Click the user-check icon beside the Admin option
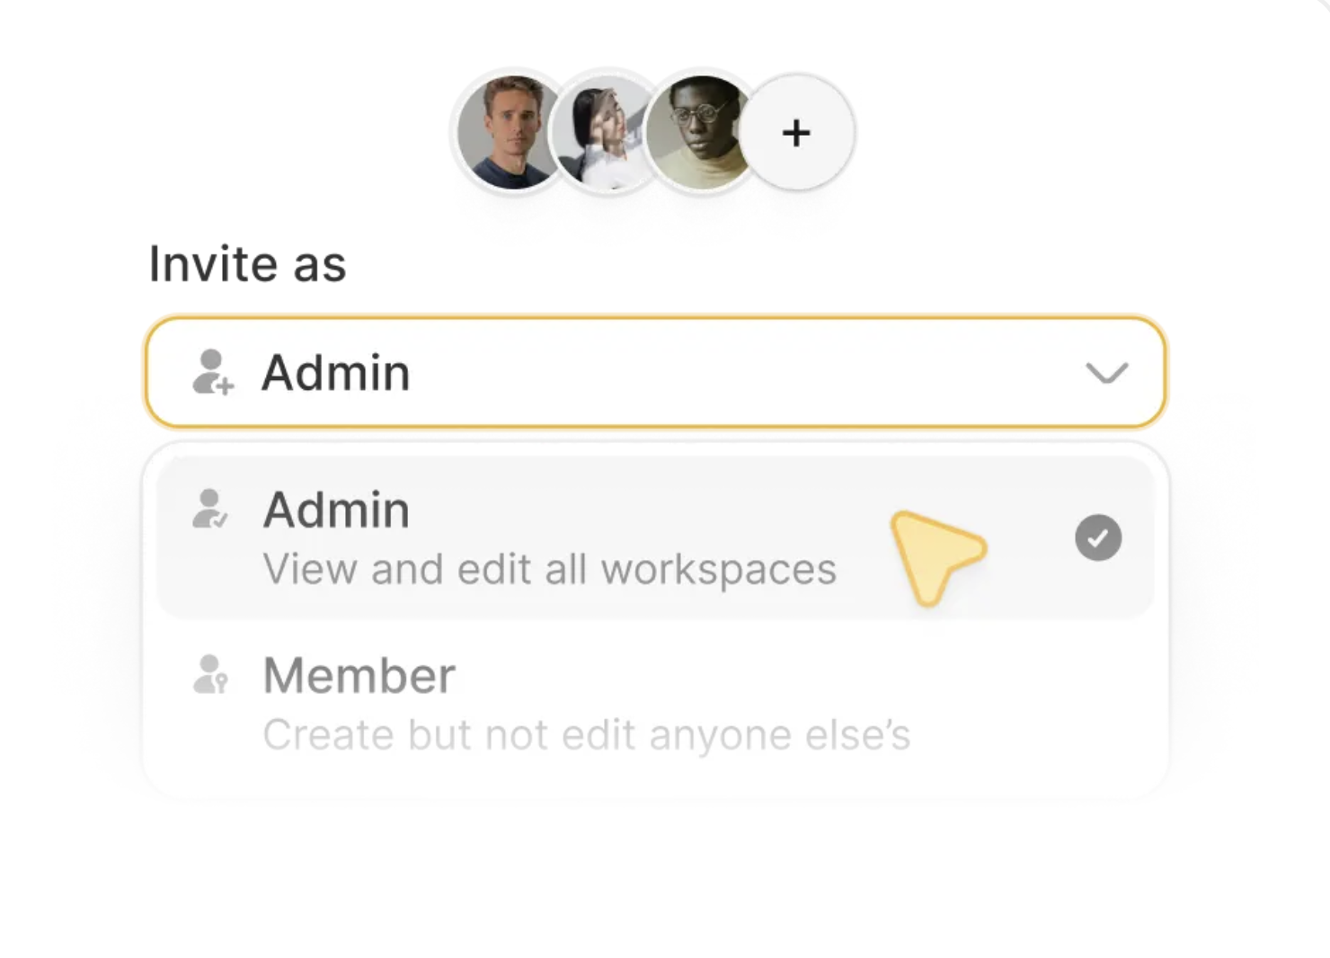This screenshot has width=1330, height=958. point(210,510)
